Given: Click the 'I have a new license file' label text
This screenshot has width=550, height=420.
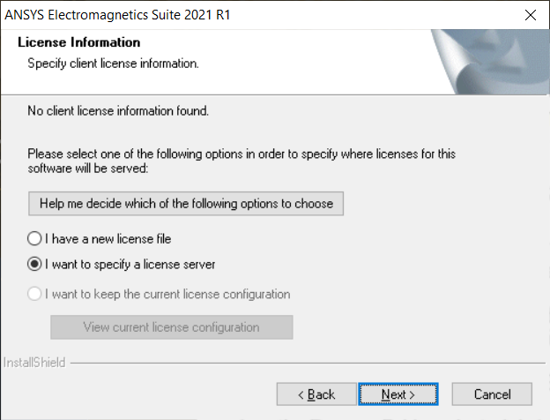Looking at the screenshot, I should (108, 239).
